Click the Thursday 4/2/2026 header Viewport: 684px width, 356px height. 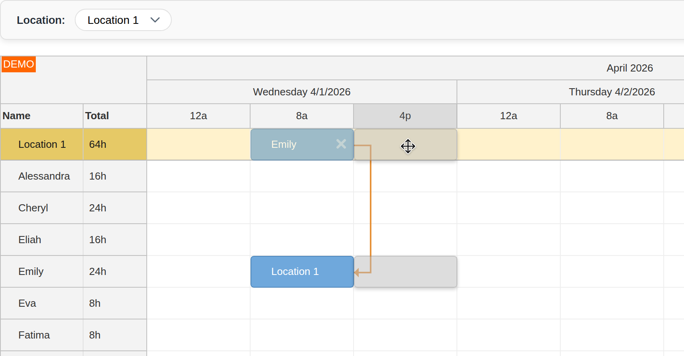tap(612, 92)
